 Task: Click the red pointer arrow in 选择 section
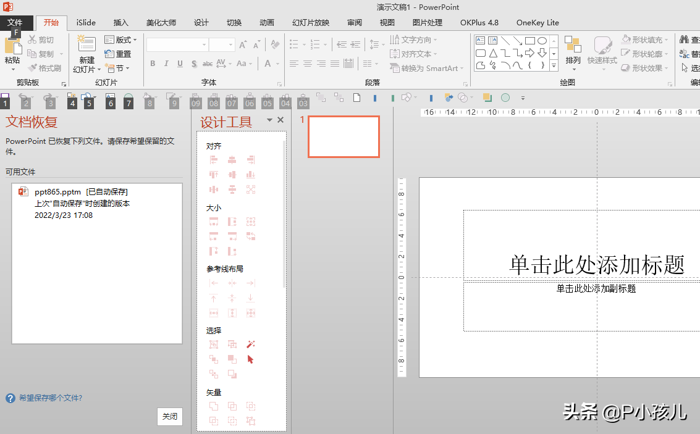point(250,359)
